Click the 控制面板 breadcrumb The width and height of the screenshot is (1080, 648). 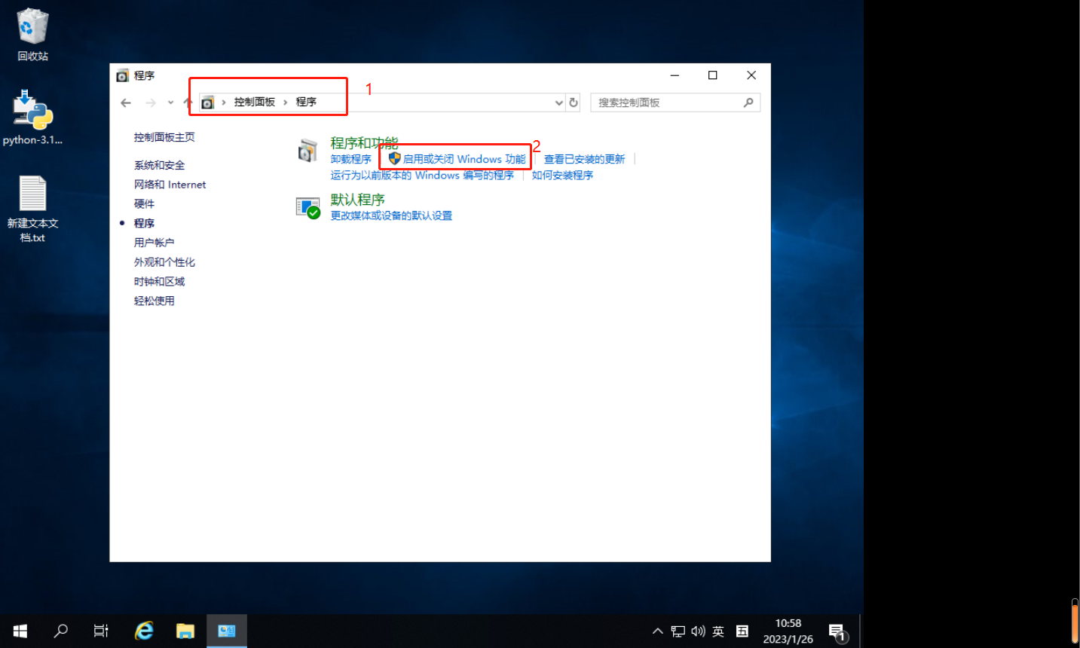[255, 102]
